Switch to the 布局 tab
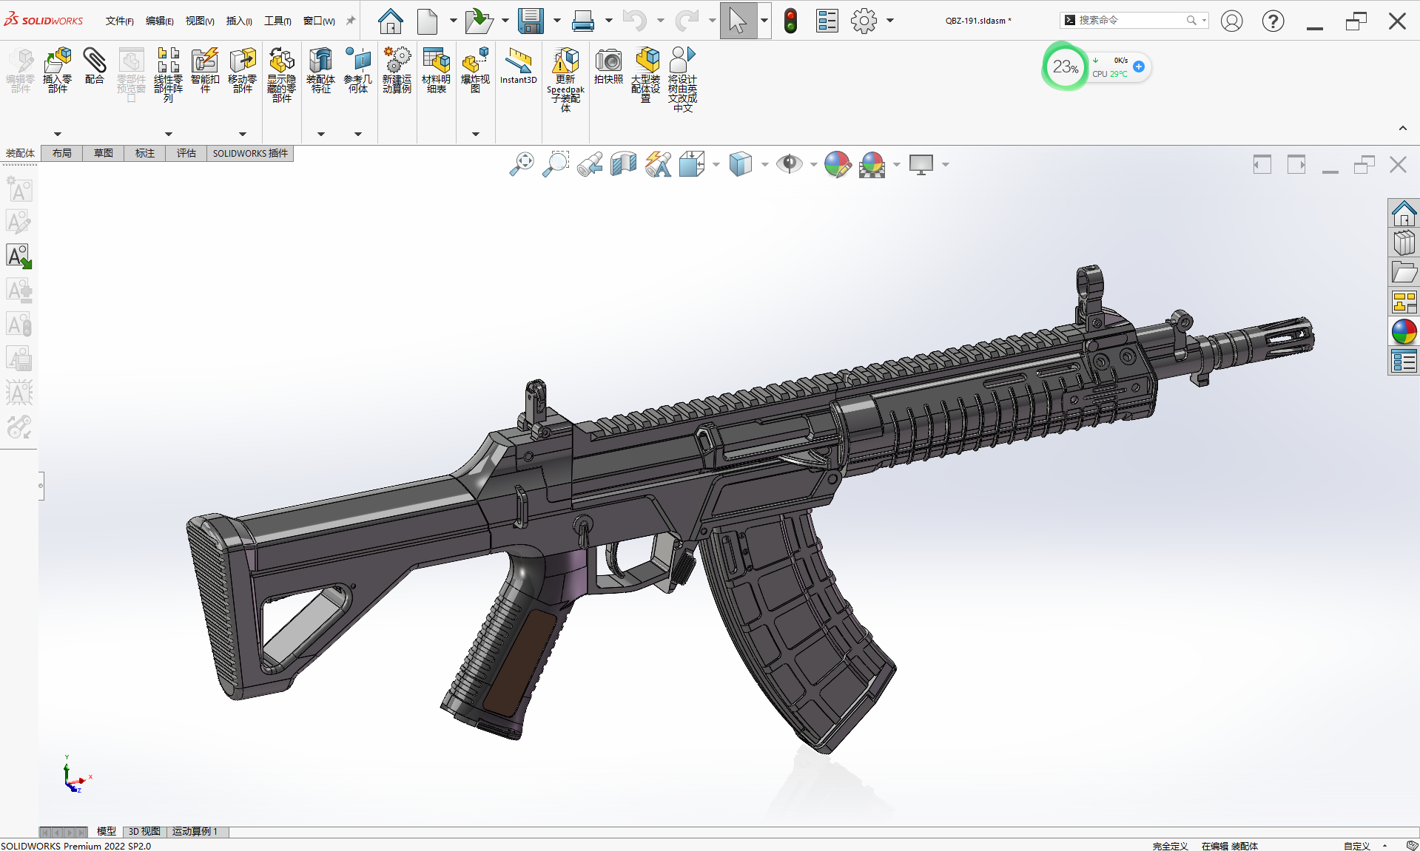 [x=62, y=153]
